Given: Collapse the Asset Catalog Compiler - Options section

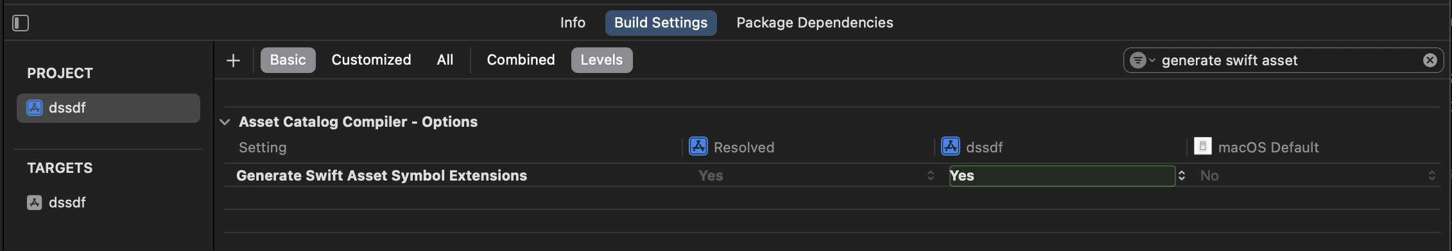Looking at the screenshot, I should coord(225,122).
